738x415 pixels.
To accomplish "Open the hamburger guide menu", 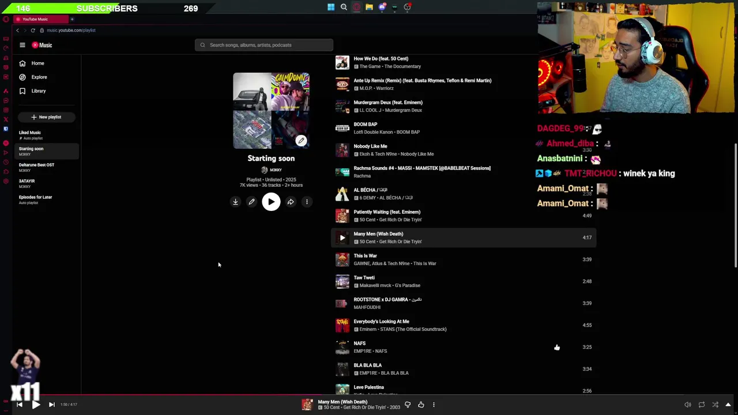I will (x=22, y=45).
